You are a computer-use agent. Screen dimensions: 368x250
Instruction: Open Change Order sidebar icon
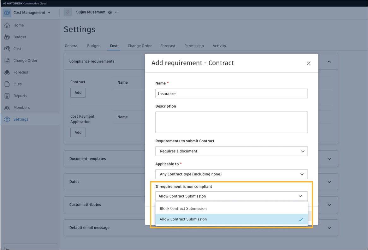7,61
